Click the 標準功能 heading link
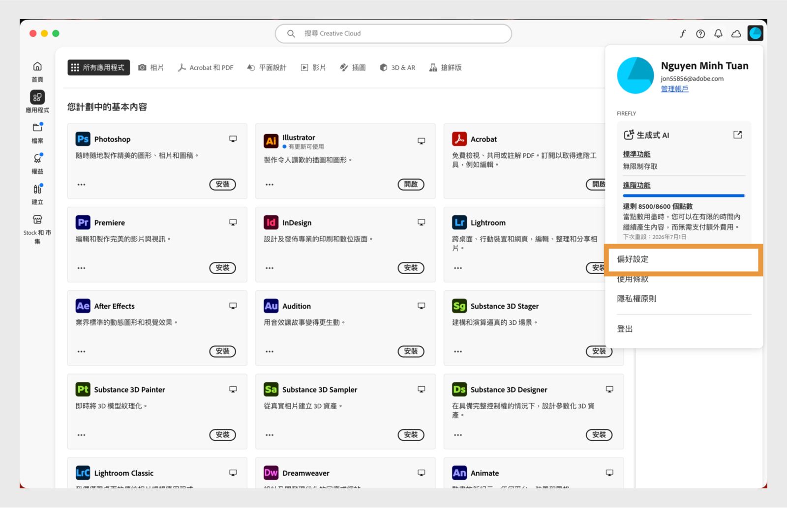This screenshot has height=508, width=787. click(x=636, y=154)
